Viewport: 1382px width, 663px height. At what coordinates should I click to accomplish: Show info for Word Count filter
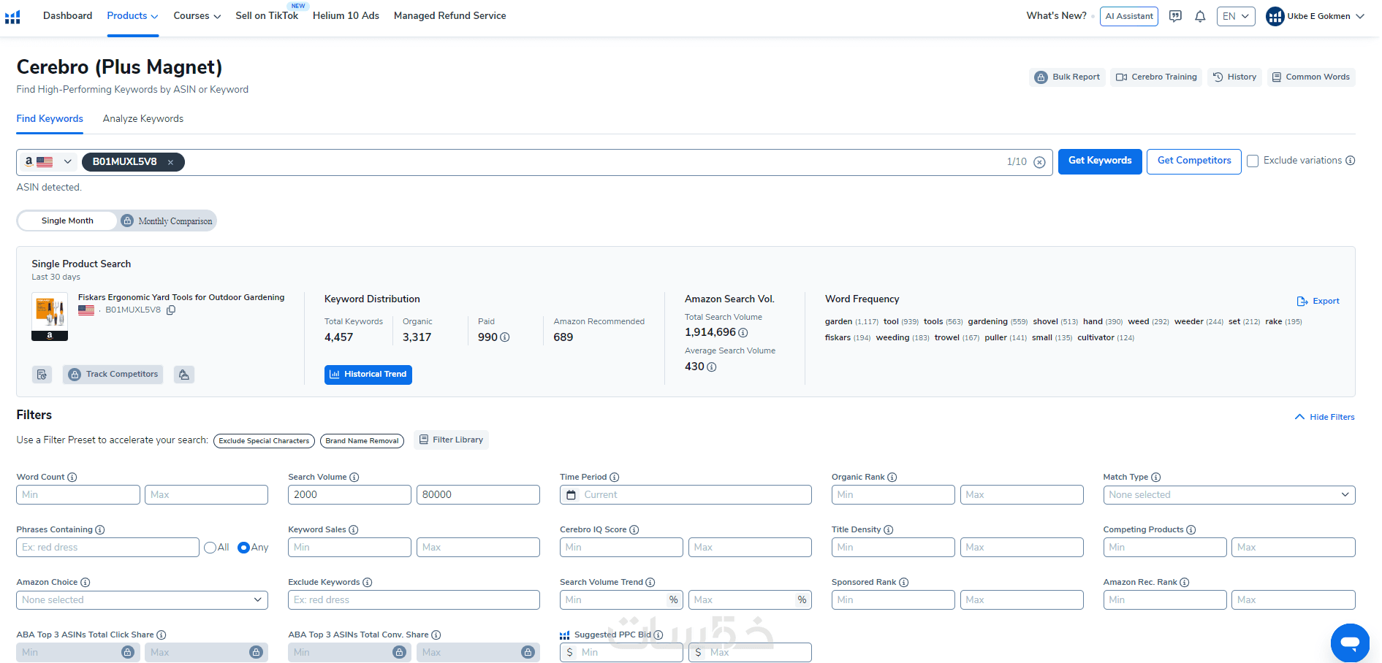(72, 478)
